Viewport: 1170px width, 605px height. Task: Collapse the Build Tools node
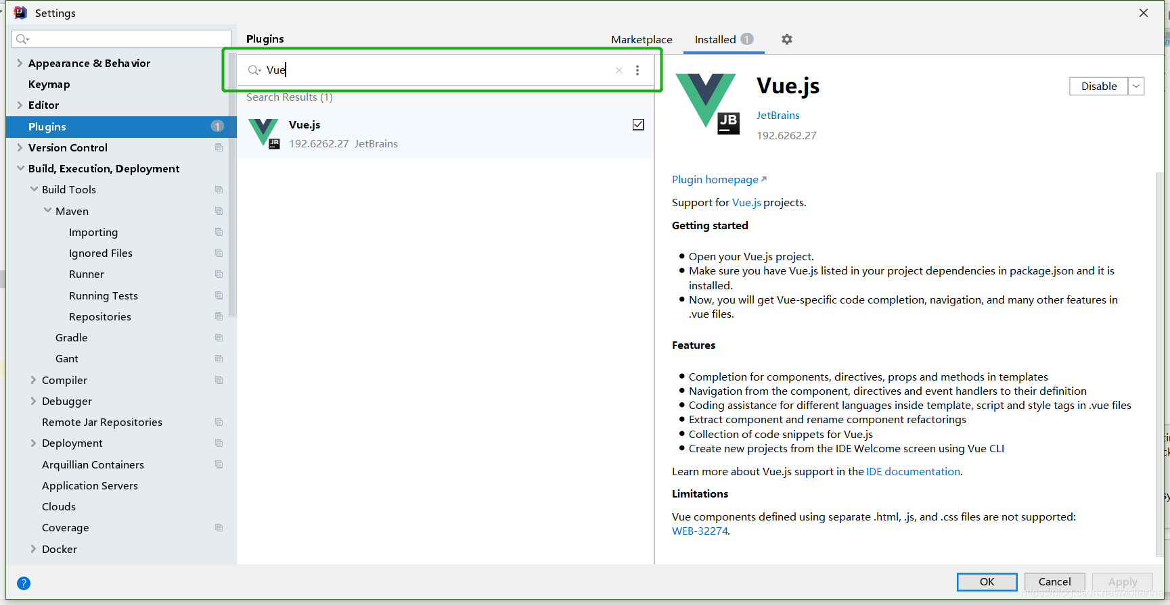pyautogui.click(x=34, y=189)
